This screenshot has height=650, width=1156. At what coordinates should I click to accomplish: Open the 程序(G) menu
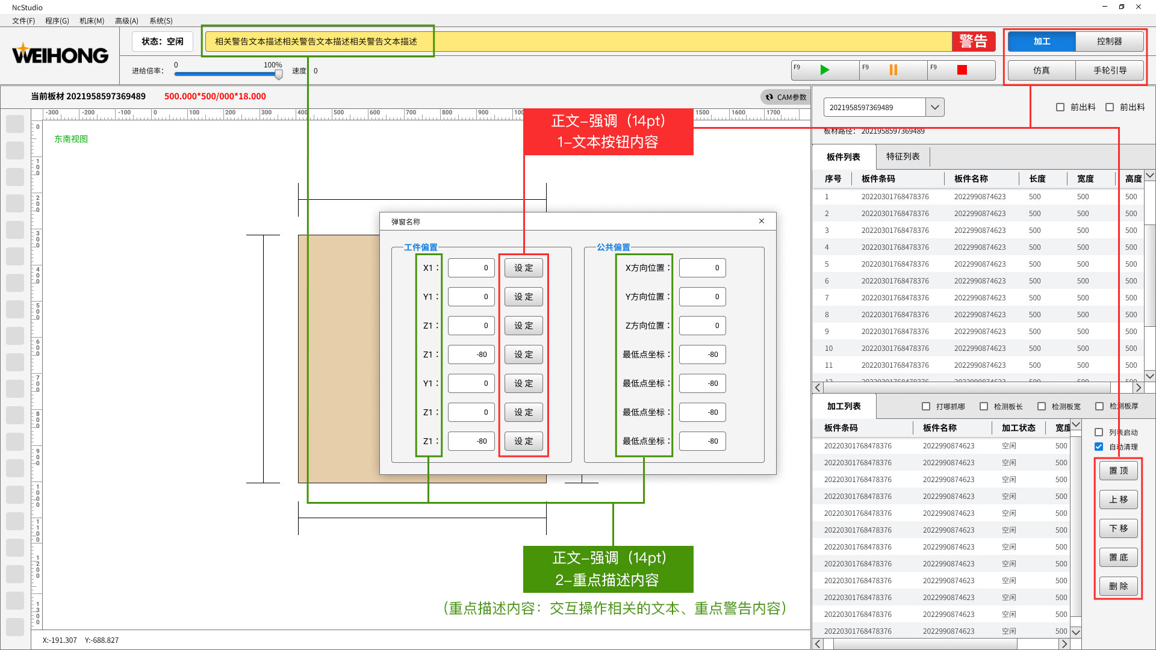click(x=57, y=20)
